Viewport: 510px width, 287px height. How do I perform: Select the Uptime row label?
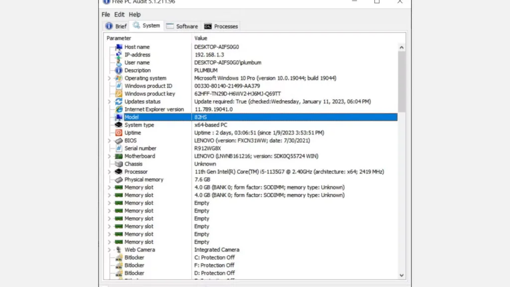coord(132,133)
